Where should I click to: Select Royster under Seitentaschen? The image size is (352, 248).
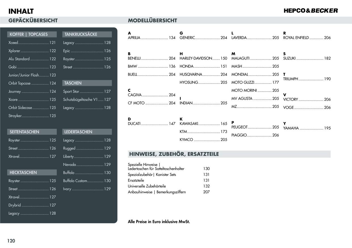[x=32, y=140]
